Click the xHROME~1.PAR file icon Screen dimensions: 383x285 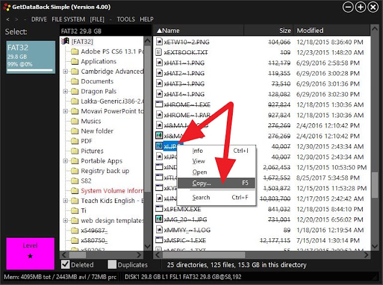pos(159,115)
